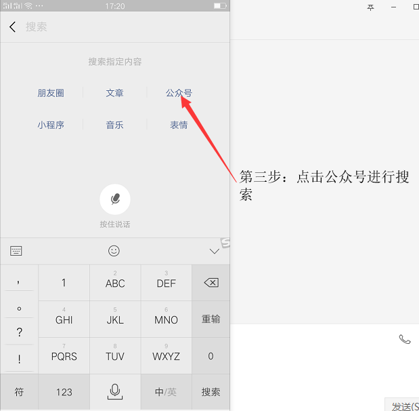Tap the MNO key
This screenshot has width=419, height=411.
click(166, 319)
